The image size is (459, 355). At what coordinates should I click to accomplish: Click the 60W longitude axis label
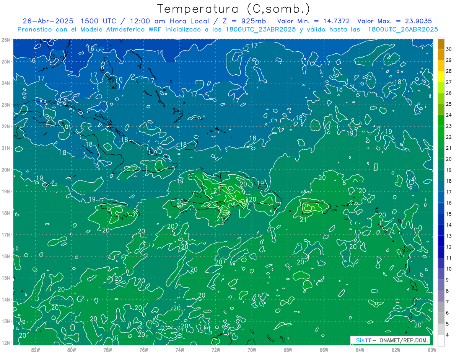click(x=432, y=350)
